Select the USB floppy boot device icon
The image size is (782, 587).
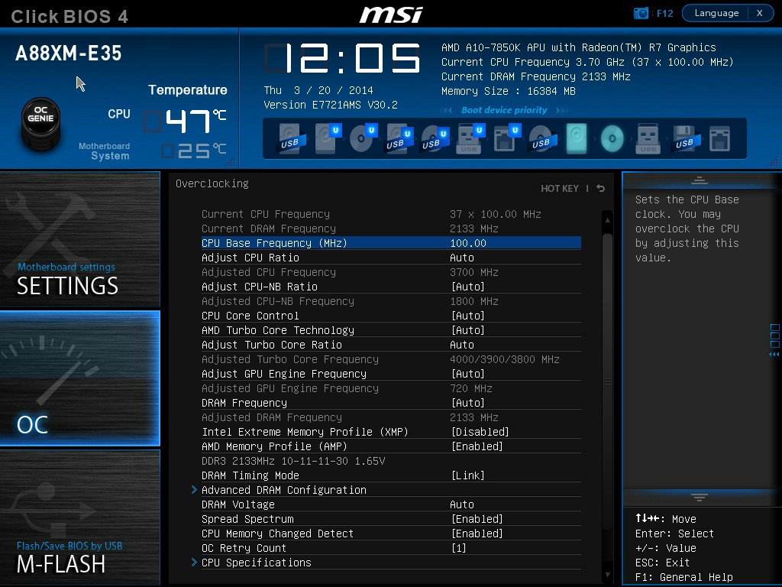685,139
